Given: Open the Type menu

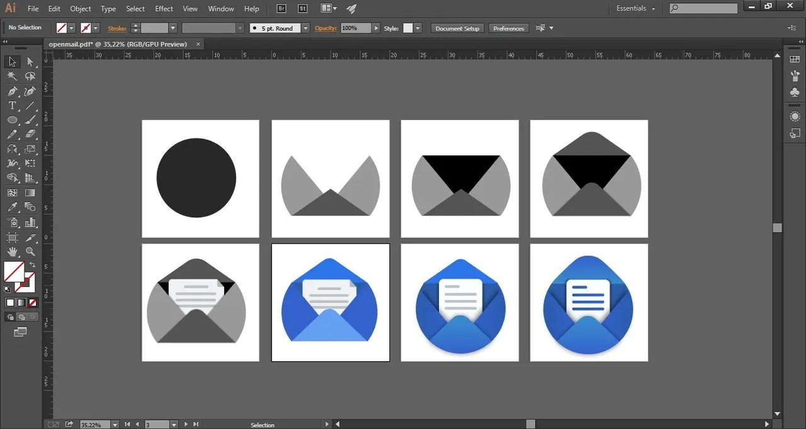Looking at the screenshot, I should (108, 9).
